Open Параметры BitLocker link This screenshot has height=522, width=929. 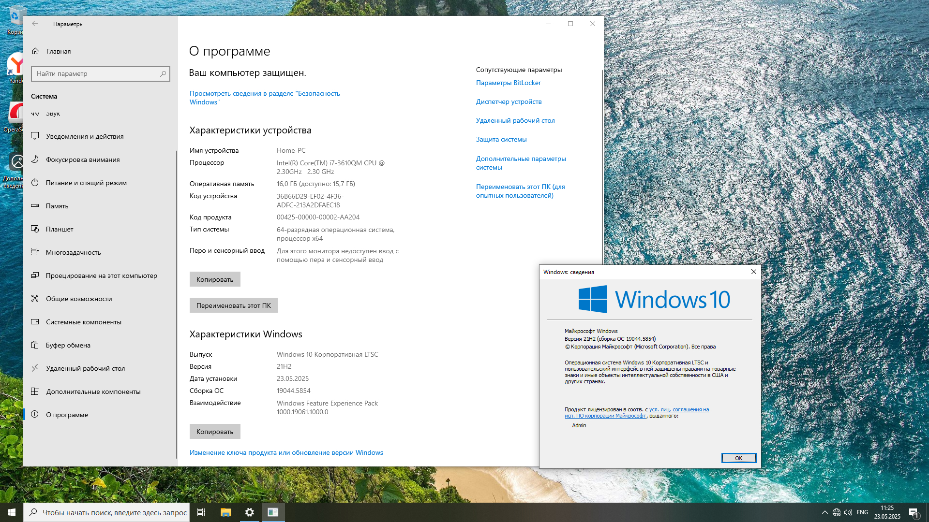[x=508, y=83]
